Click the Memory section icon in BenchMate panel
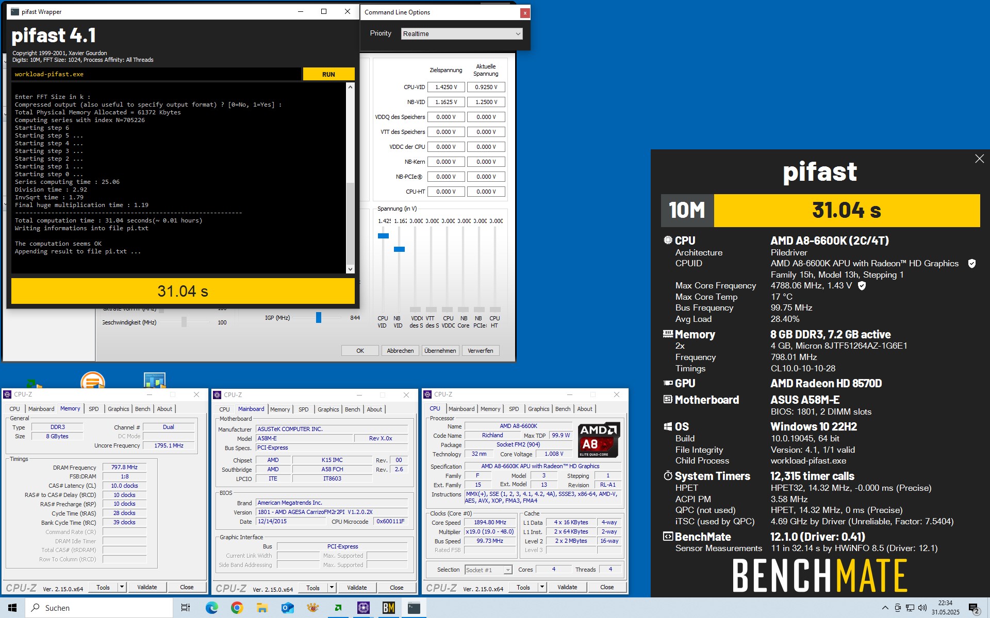 tap(668, 334)
